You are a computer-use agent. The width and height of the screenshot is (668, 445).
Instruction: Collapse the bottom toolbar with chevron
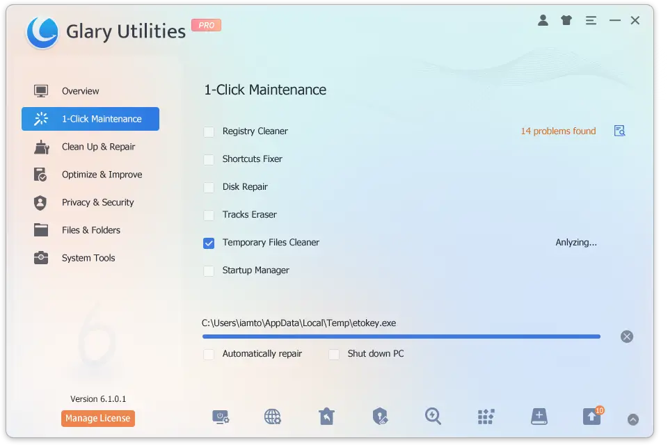[633, 419]
